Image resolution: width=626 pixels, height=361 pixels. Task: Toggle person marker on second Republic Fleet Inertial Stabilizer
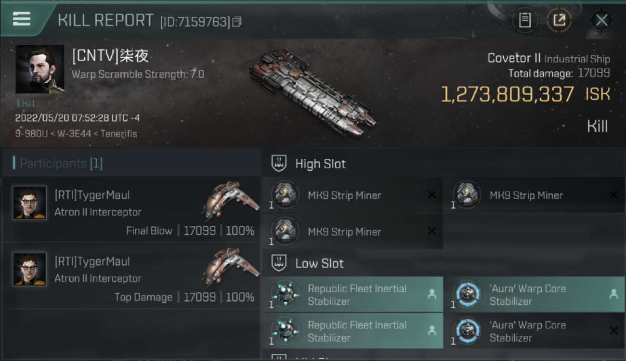(x=432, y=330)
